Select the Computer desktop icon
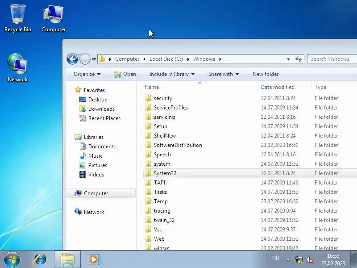 [54, 19]
